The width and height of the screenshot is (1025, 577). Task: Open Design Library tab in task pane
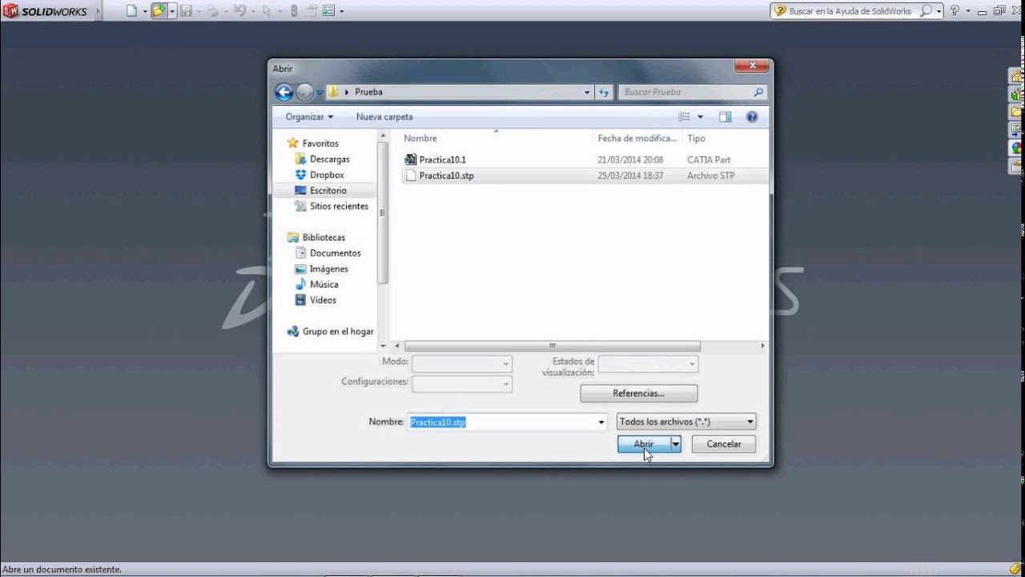click(1017, 95)
